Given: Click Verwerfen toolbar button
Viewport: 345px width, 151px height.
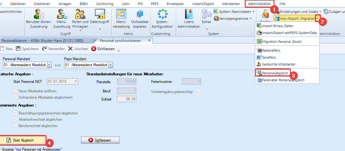Looking at the screenshot, I should (x=54, y=49).
